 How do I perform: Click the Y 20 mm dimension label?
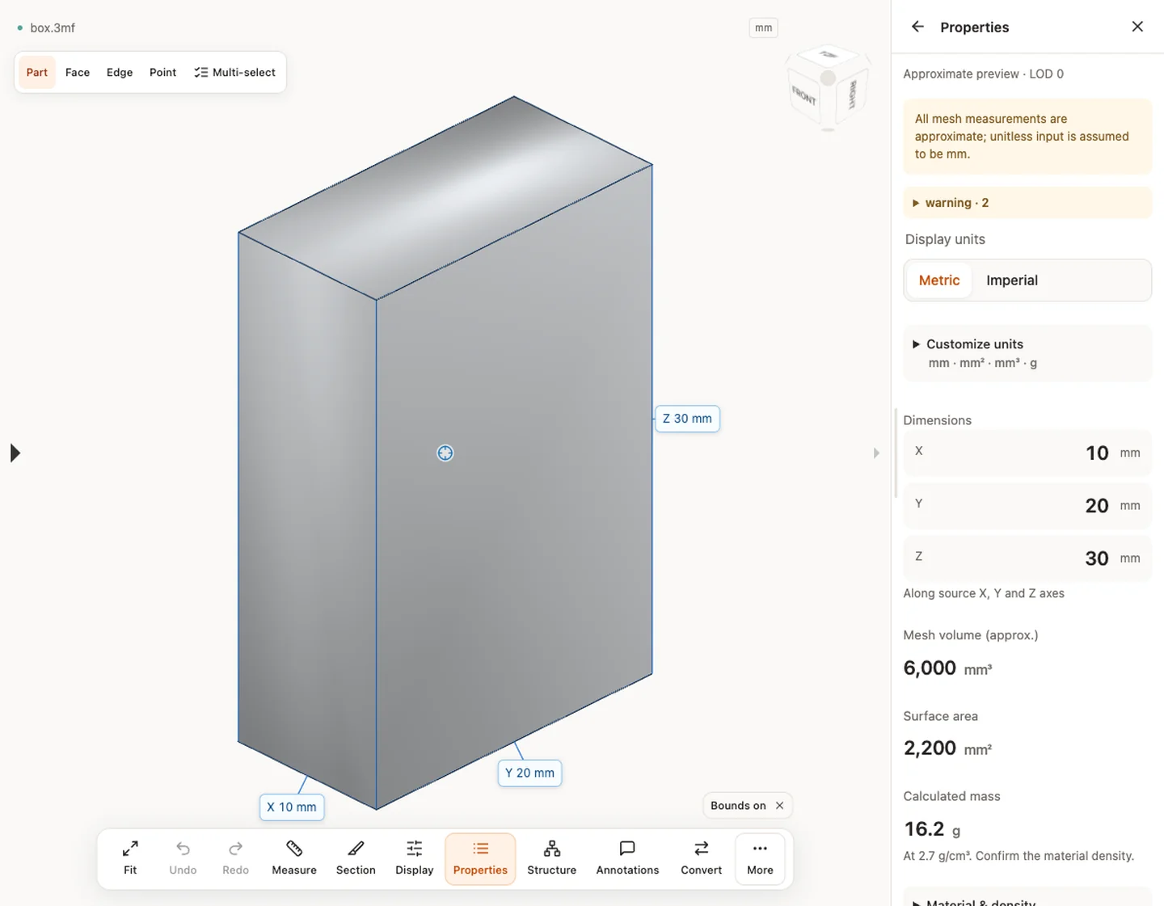point(529,773)
